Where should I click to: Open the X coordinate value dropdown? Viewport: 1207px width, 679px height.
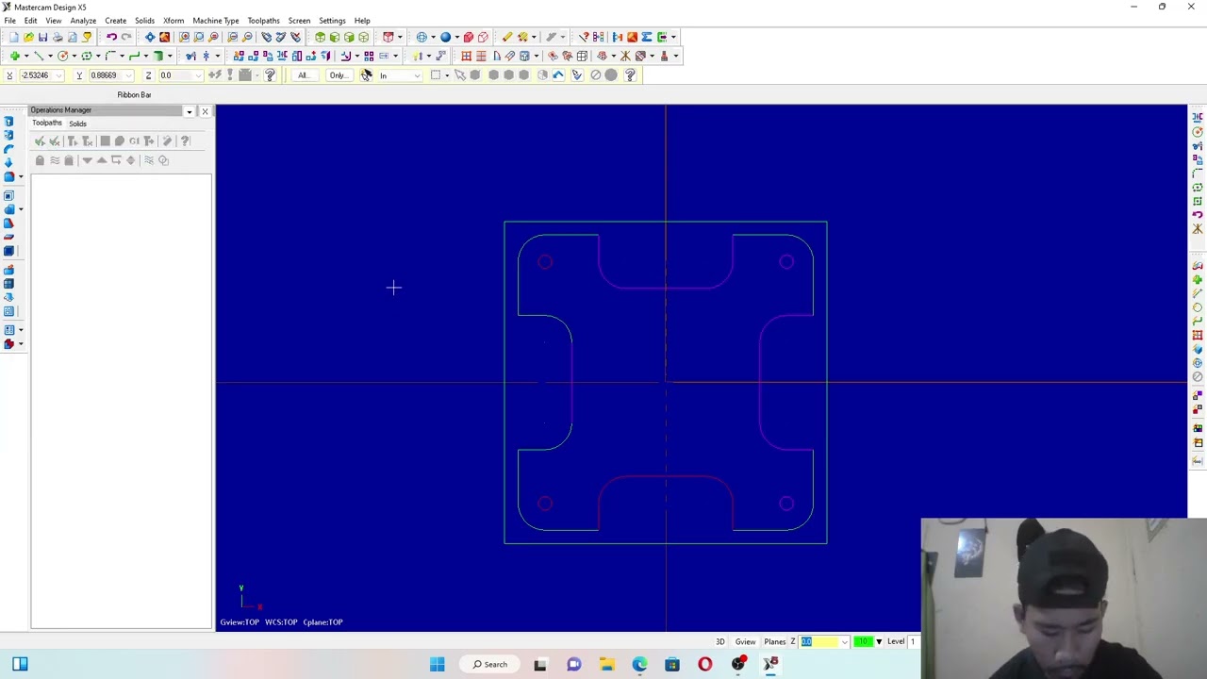pyautogui.click(x=58, y=75)
